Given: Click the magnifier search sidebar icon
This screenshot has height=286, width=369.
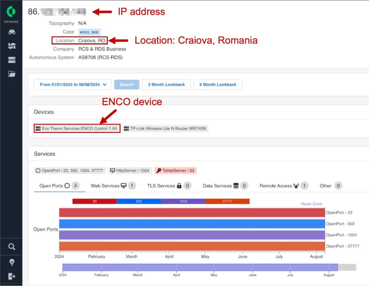Looking at the screenshot, I should click(12, 247).
